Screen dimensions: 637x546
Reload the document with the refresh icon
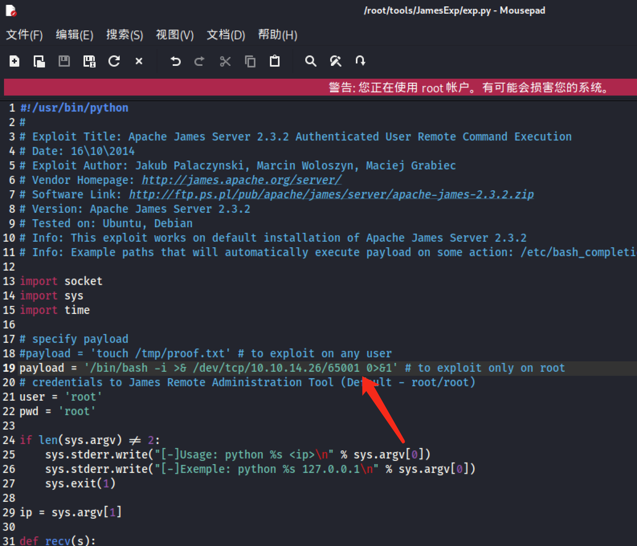pos(114,61)
